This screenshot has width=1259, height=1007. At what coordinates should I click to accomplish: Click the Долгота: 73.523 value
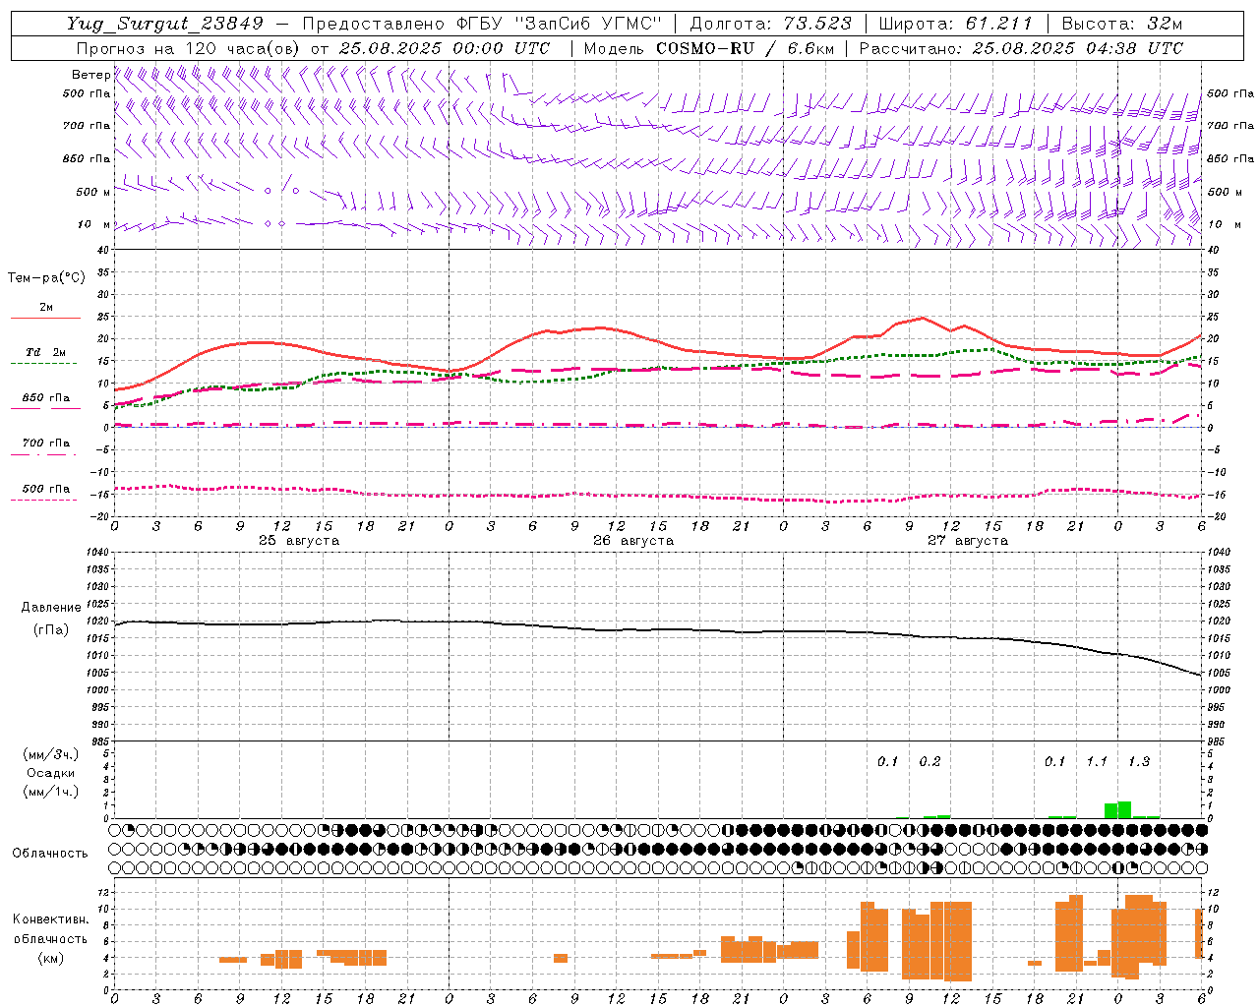pos(771,24)
